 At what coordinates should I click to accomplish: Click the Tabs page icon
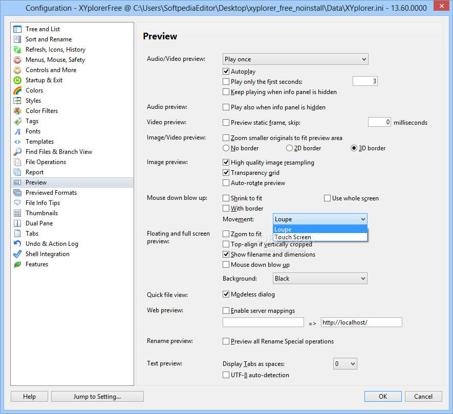(x=17, y=234)
